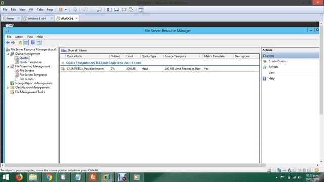Sort by % Used column header
The height and width of the screenshot is (182, 324).
click(x=117, y=56)
